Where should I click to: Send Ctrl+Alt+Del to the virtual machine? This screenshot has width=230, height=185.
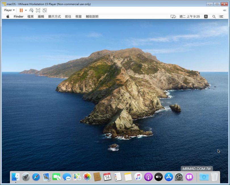click(x=32, y=10)
